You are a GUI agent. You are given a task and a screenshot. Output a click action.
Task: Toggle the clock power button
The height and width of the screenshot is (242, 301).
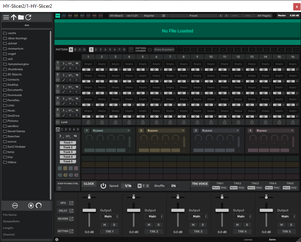point(103,186)
